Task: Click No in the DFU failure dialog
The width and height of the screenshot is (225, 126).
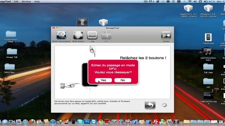Action: click(x=123, y=80)
